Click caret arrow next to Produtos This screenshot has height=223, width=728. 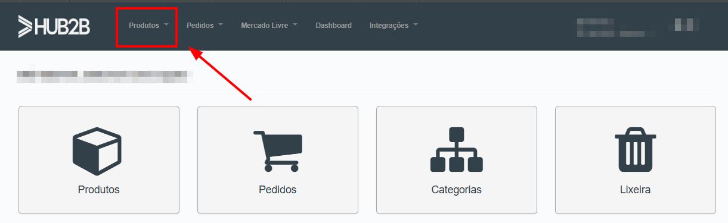pos(166,25)
